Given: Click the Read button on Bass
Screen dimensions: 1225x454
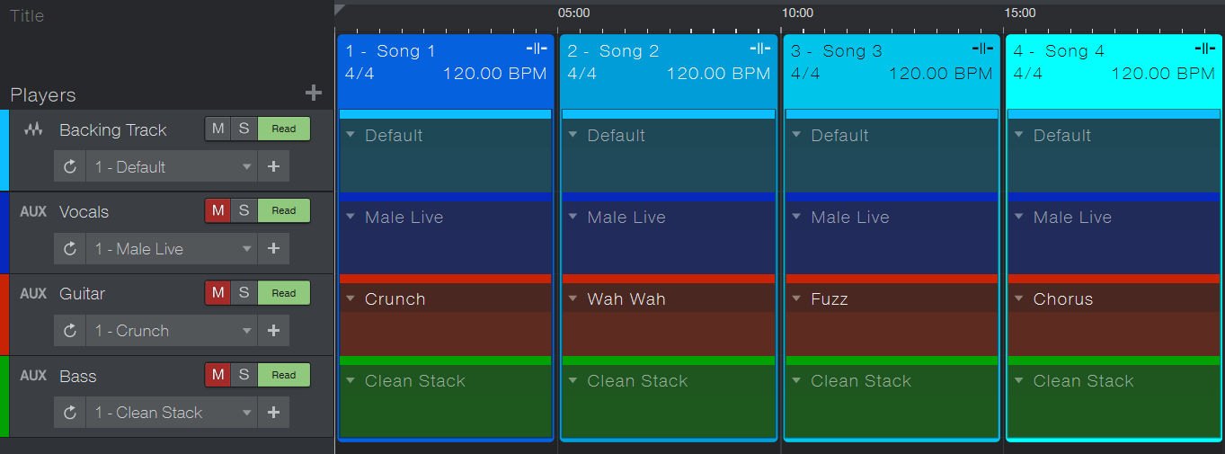Looking at the screenshot, I should click(x=284, y=375).
